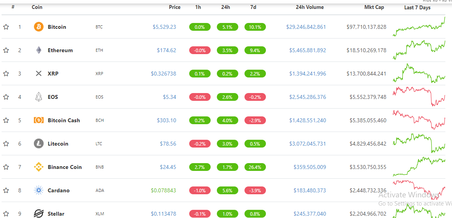The height and width of the screenshot is (218, 452).
Task: Open the XRP coin name link
Action: click(53, 74)
